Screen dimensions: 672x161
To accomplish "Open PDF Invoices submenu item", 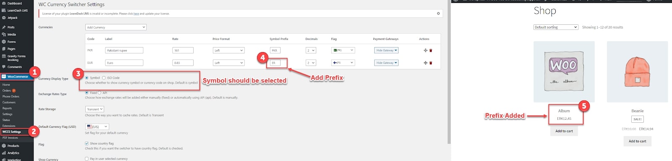I will pos(10,138).
